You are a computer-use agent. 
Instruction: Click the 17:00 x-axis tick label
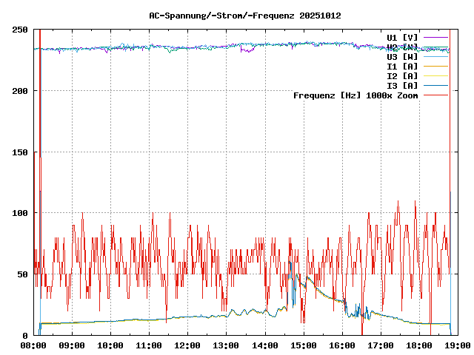(x=380, y=345)
